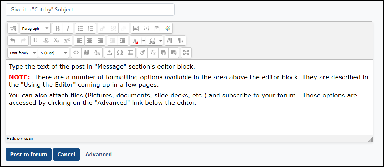384x167 pixels.
Task: Insert an image into the post
Action: point(135,28)
